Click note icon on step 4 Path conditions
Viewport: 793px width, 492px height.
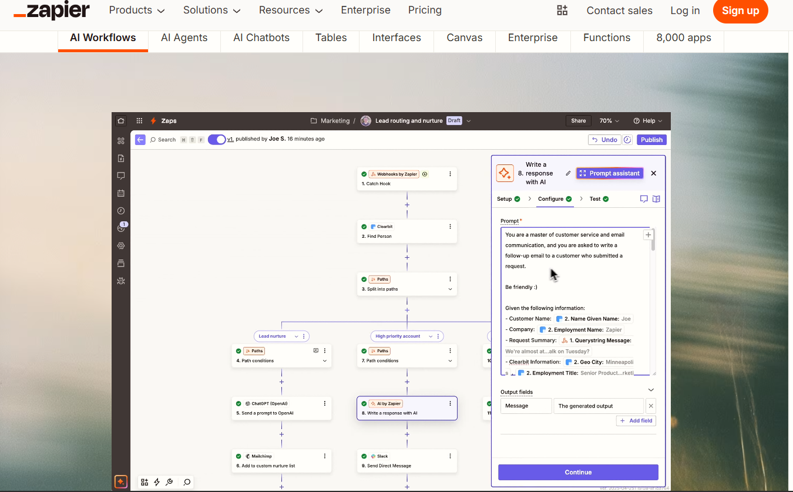tap(316, 351)
